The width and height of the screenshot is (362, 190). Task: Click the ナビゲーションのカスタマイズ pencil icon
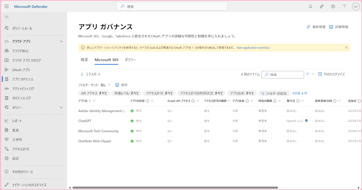pyautogui.click(x=7, y=185)
